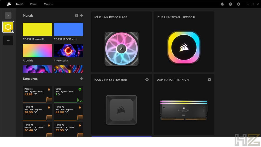Click the ICUE LINK SYSTEM HUB title
The height and width of the screenshot is (147, 261).
coord(110,80)
